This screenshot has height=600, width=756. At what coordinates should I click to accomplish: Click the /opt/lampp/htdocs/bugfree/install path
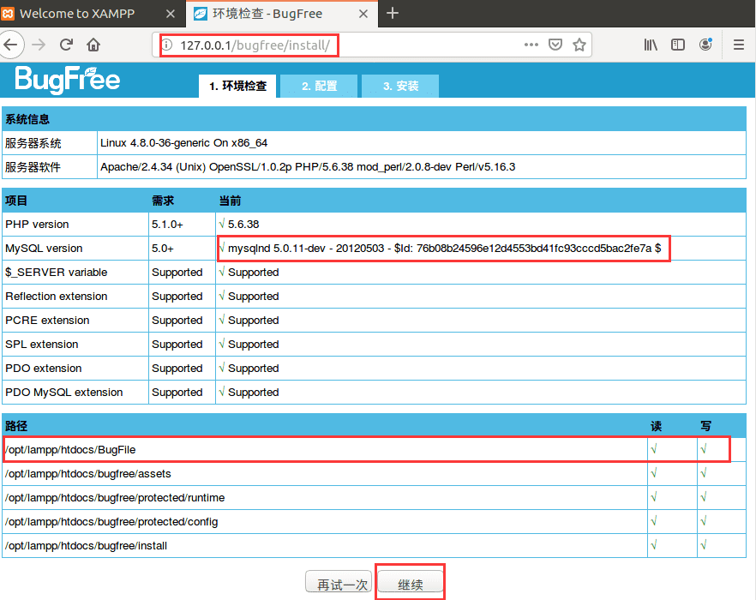click(x=87, y=546)
